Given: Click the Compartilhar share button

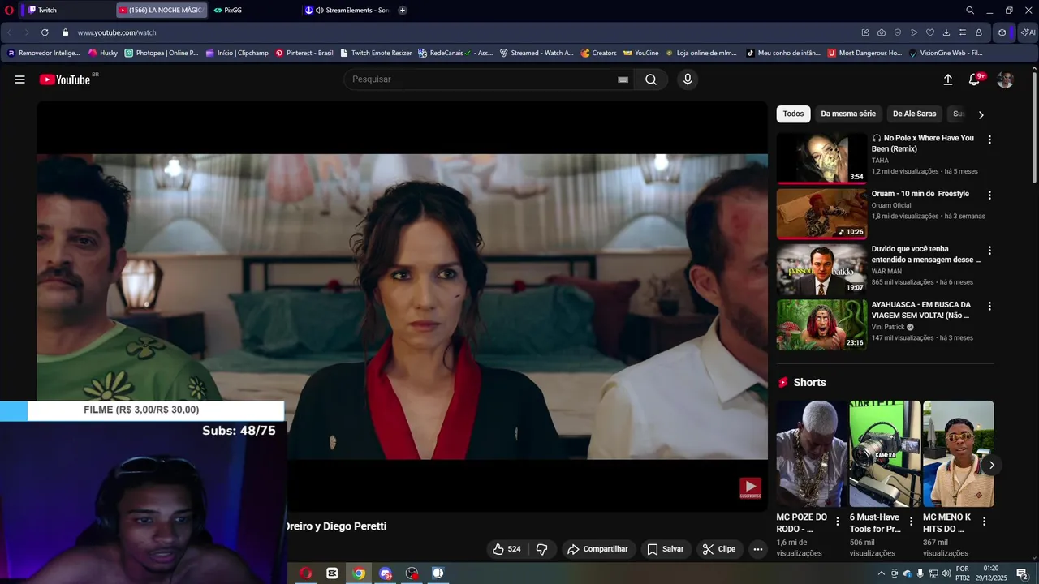Looking at the screenshot, I should click(x=597, y=549).
